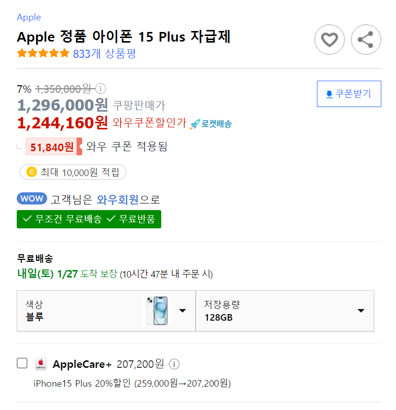Click the WOW membership badge
This screenshot has width=396, height=410.
32,198
